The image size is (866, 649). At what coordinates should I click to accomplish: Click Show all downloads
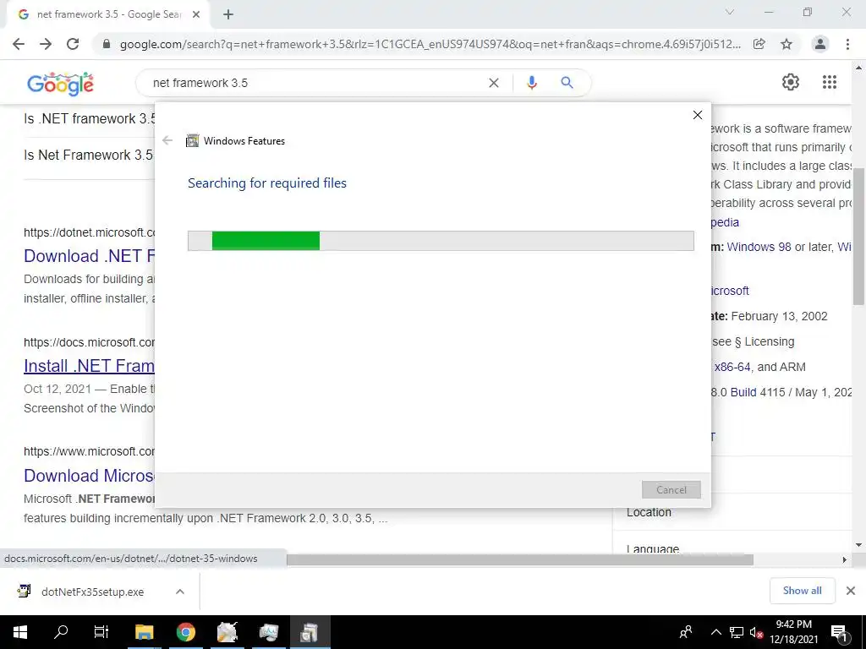[802, 591]
